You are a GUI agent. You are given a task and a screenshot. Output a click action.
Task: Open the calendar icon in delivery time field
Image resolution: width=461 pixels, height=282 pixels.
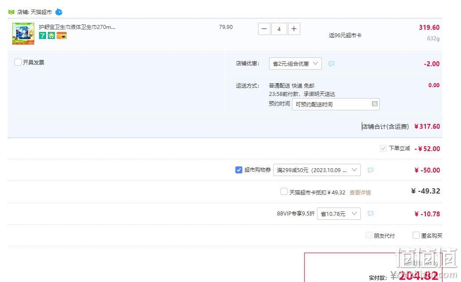[375, 104]
